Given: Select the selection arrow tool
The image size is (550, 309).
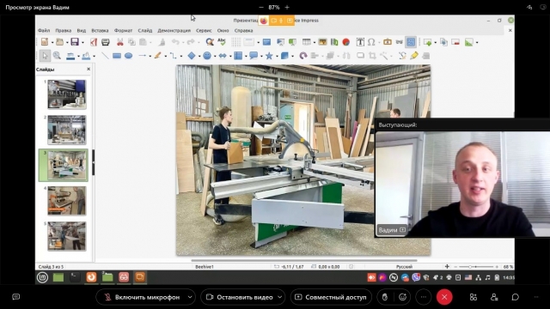Looking at the screenshot, I should pos(45,55).
